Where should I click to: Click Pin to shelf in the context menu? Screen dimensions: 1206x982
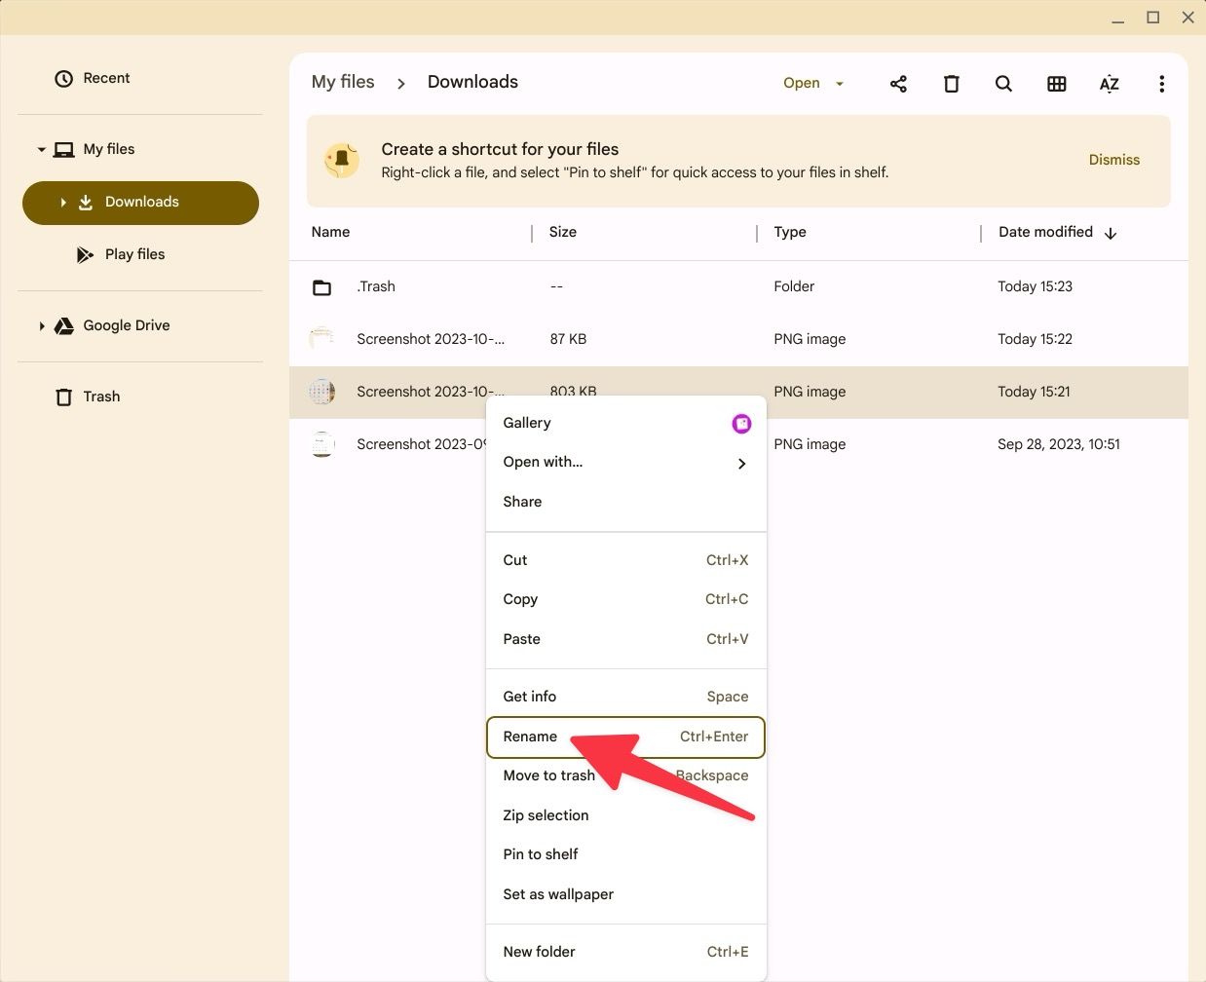tap(541, 854)
